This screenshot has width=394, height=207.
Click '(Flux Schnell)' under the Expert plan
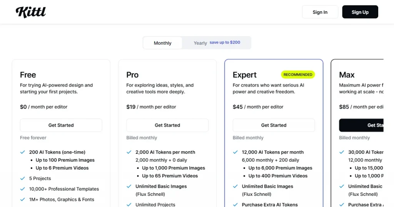tap(257, 194)
